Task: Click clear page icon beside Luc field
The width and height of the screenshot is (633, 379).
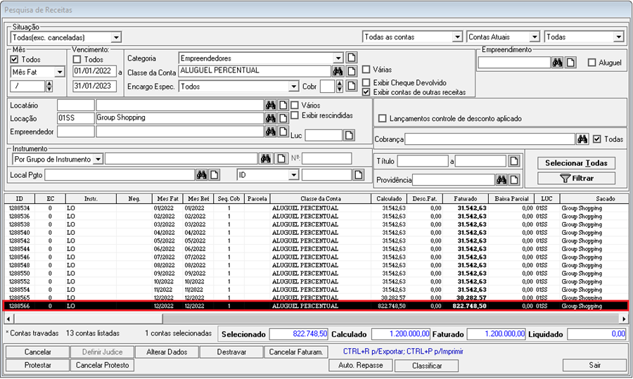Action: click(349, 135)
